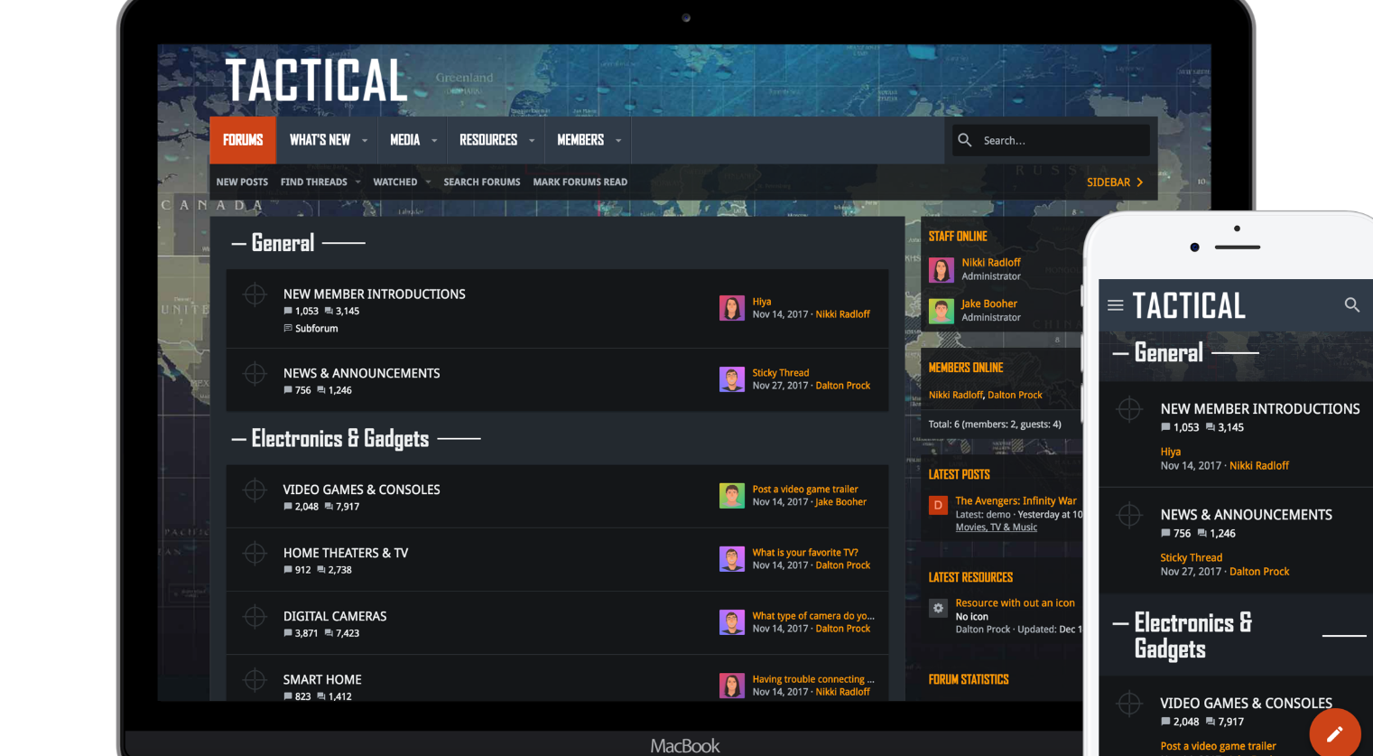Screen dimensions: 1373x756
Task: Click crosshair icon beside Home Theaters & TV
Action: 255,553
